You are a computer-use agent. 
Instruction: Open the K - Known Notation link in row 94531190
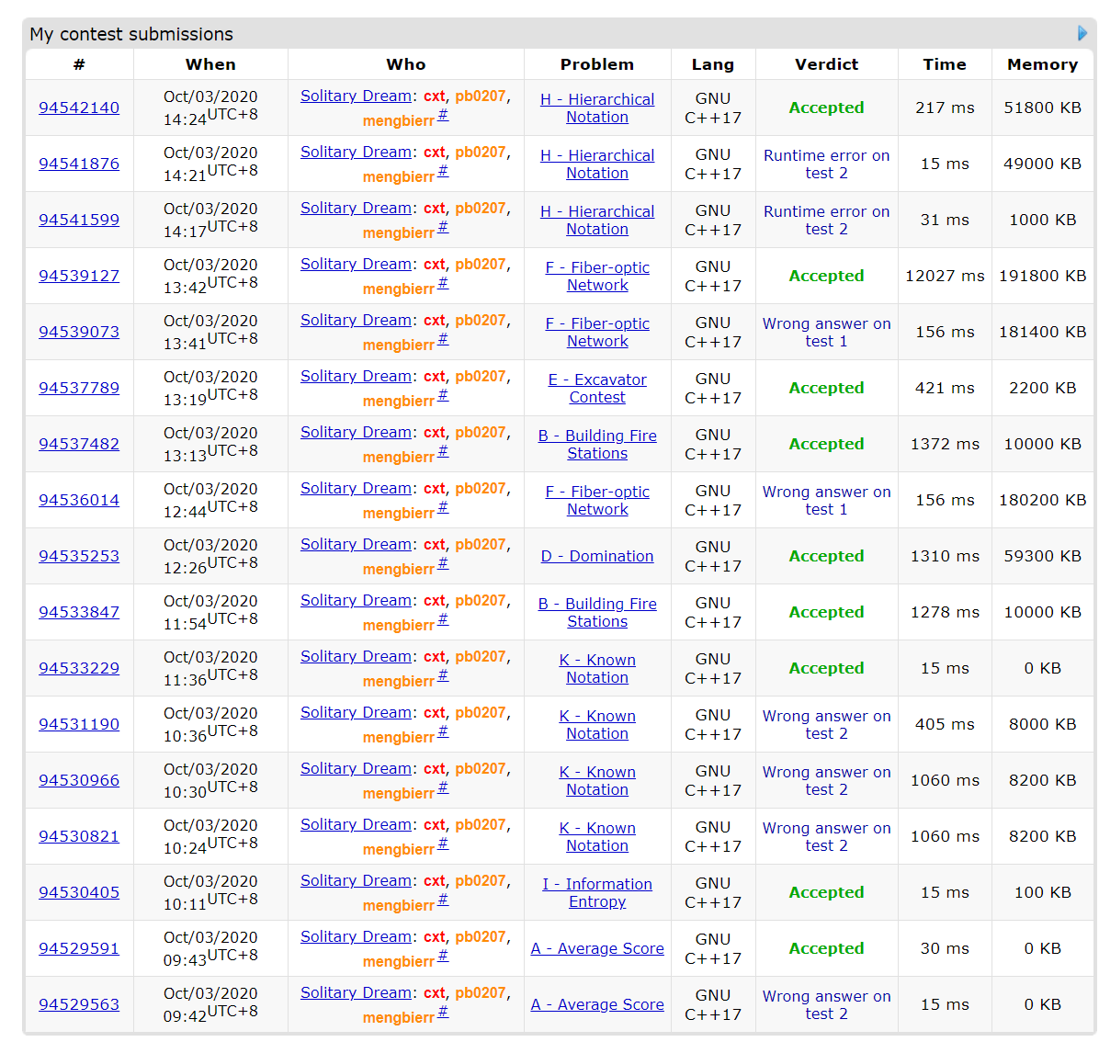pos(597,725)
